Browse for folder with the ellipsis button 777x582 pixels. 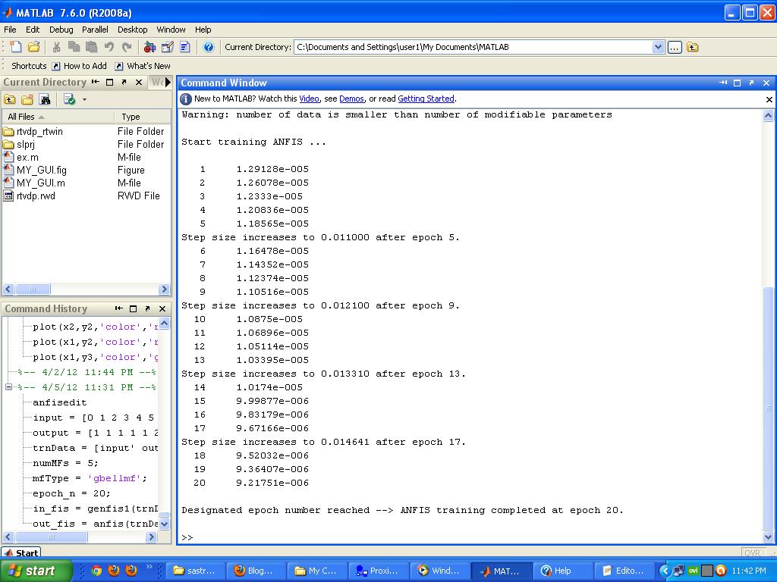point(675,48)
